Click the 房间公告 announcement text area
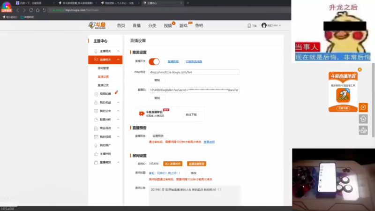375x211 pixels. click(x=195, y=195)
